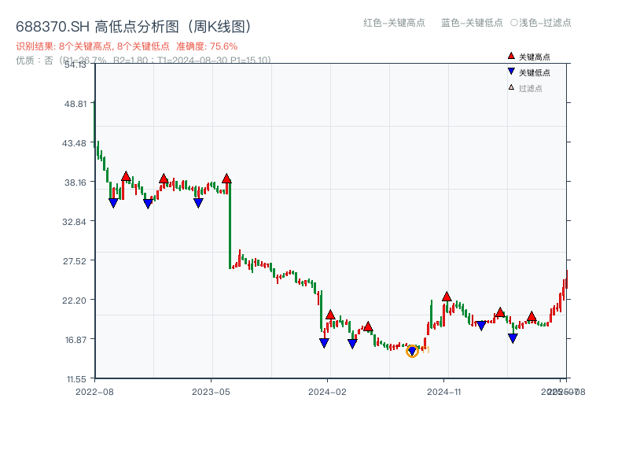The height and width of the screenshot is (472, 629).
Task: Click the 蓝色-关键低点 header text
Action: [x=472, y=23]
